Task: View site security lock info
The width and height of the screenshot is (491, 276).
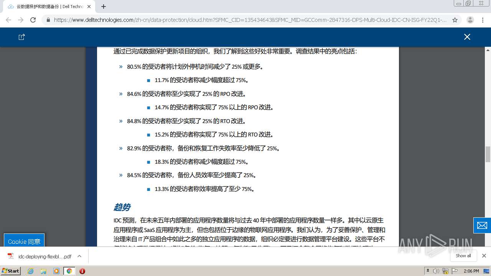Action: click(x=48, y=20)
